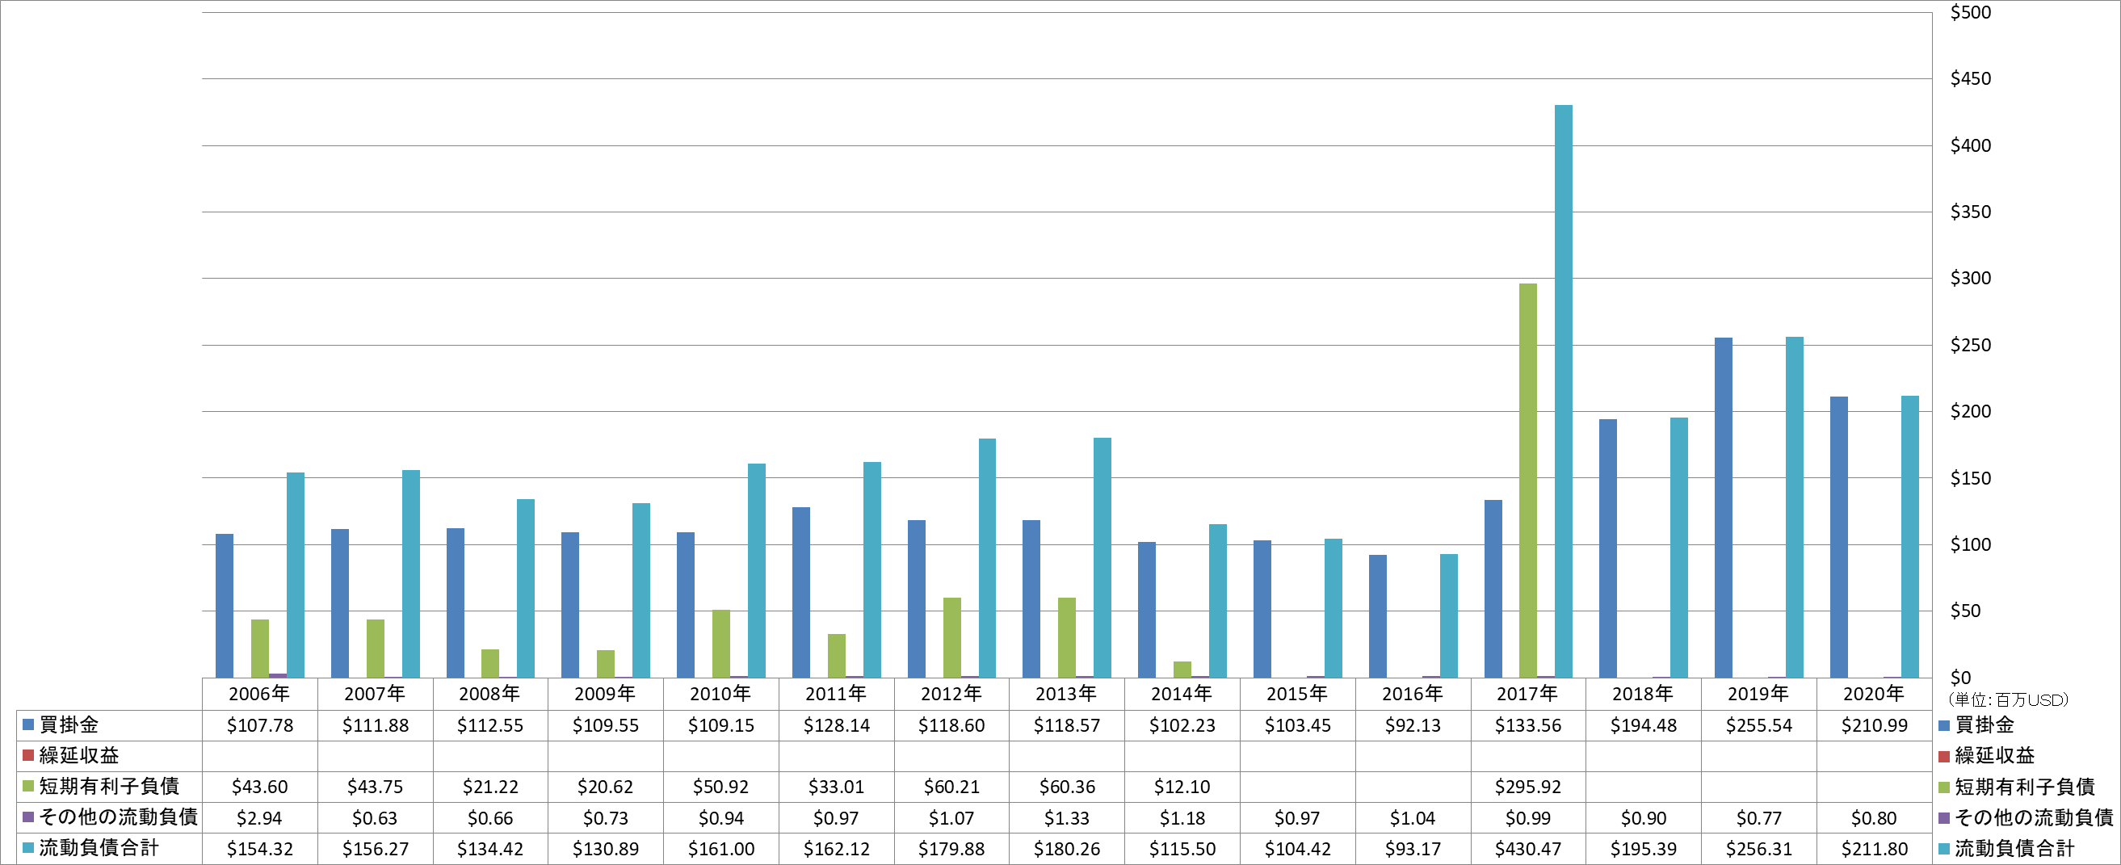Click the $93.17 total cell for 2016
The image size is (2121, 865).
1412,849
